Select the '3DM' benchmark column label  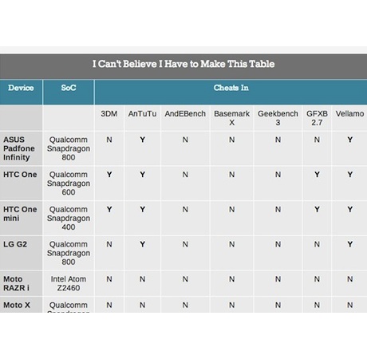coord(109,113)
